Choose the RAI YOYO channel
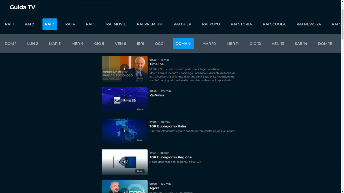 click(211, 24)
